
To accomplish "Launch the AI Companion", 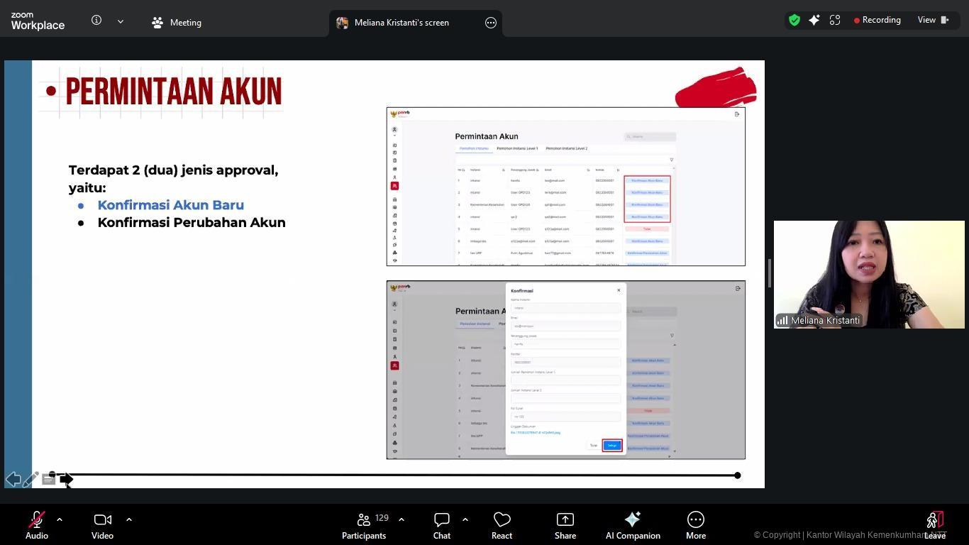I will tap(632, 525).
